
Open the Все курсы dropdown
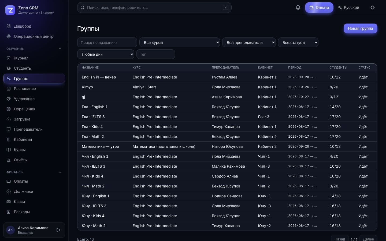(180, 42)
